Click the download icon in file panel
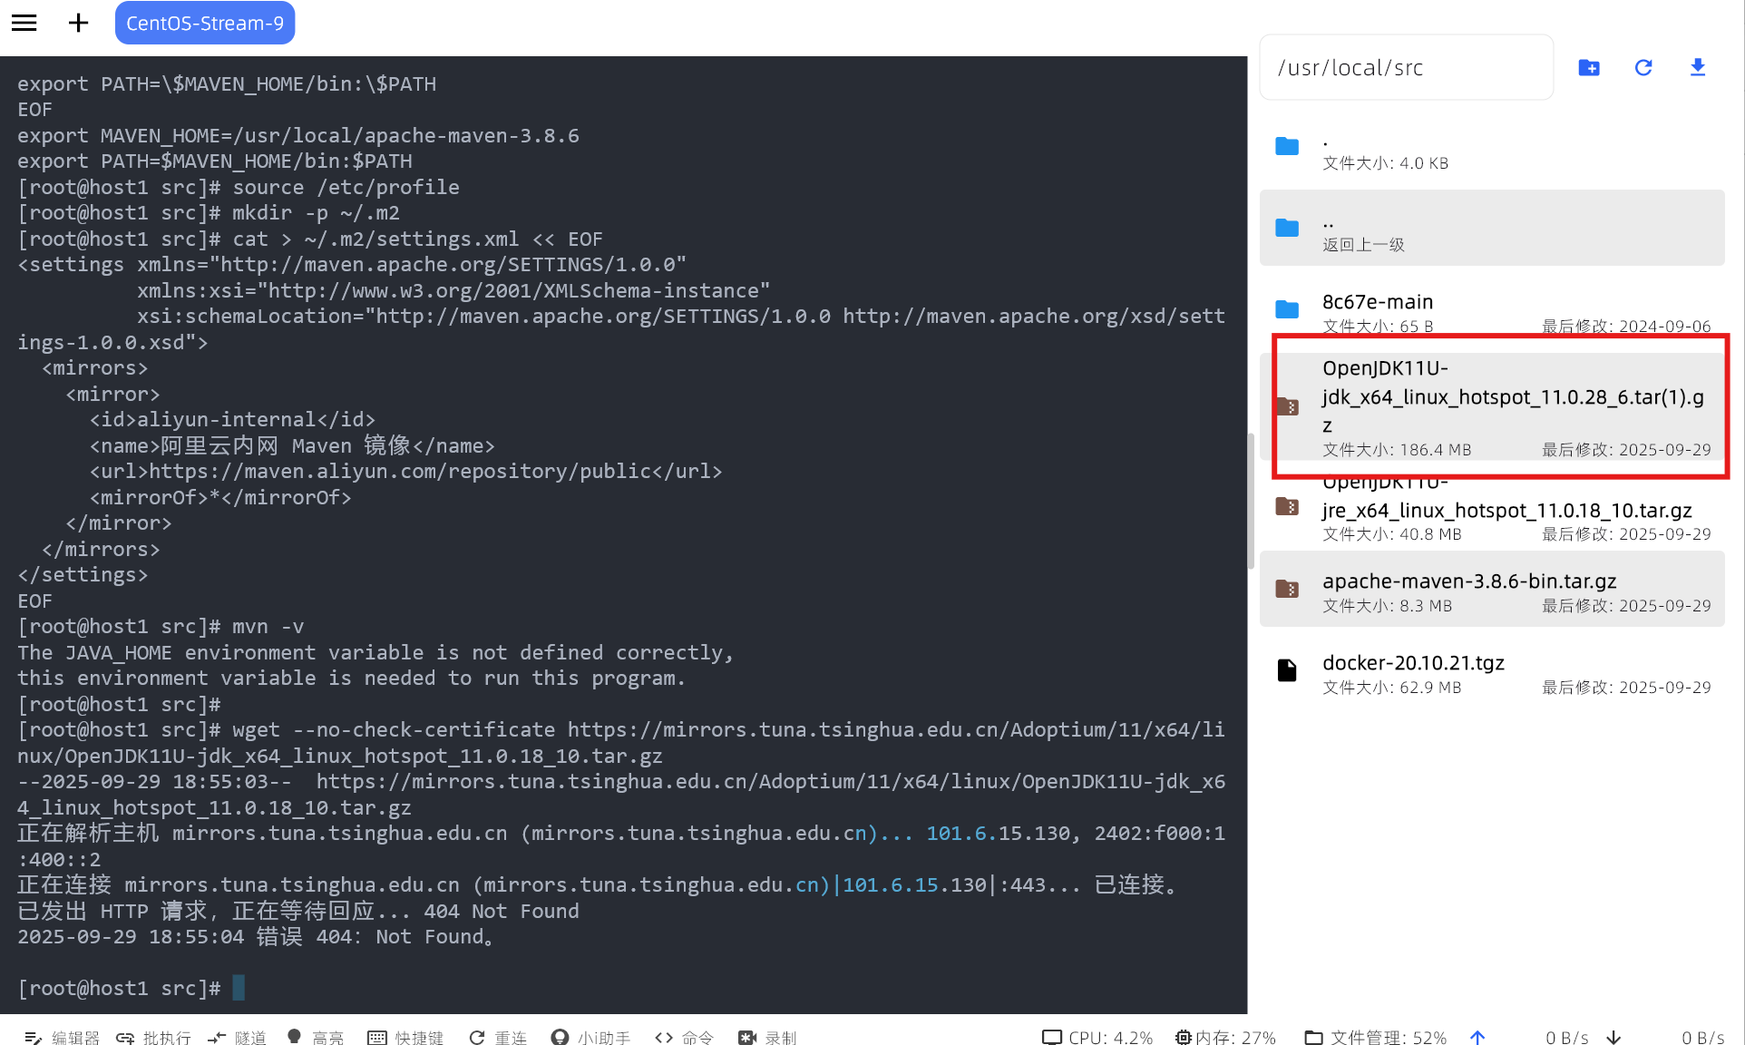 (x=1698, y=68)
